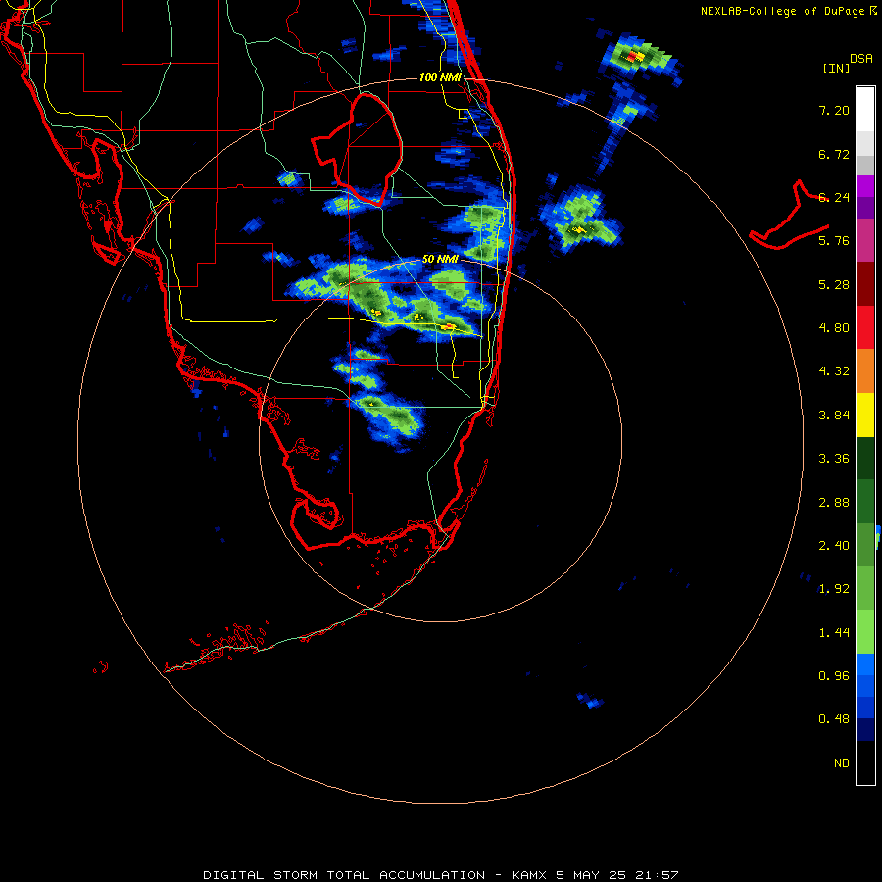Click the 0.96 legend value
882x882 pixels.
[x=834, y=676]
